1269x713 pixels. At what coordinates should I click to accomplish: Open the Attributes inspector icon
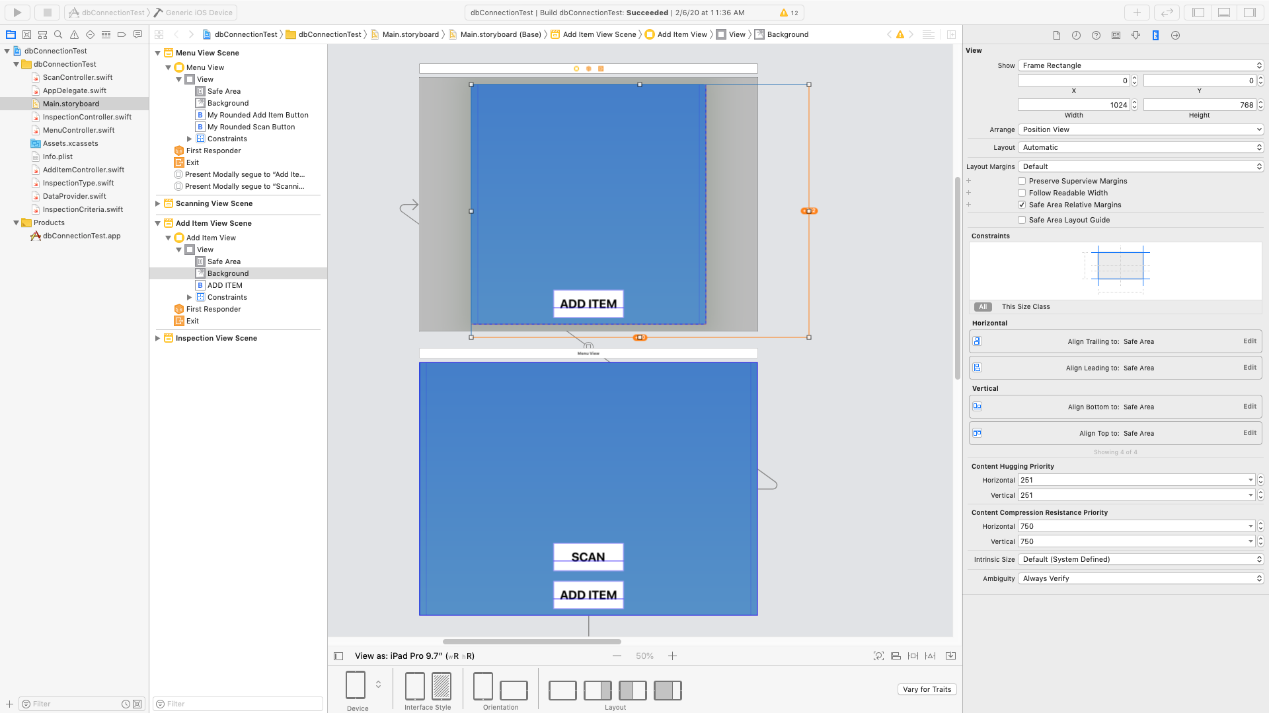tap(1135, 35)
